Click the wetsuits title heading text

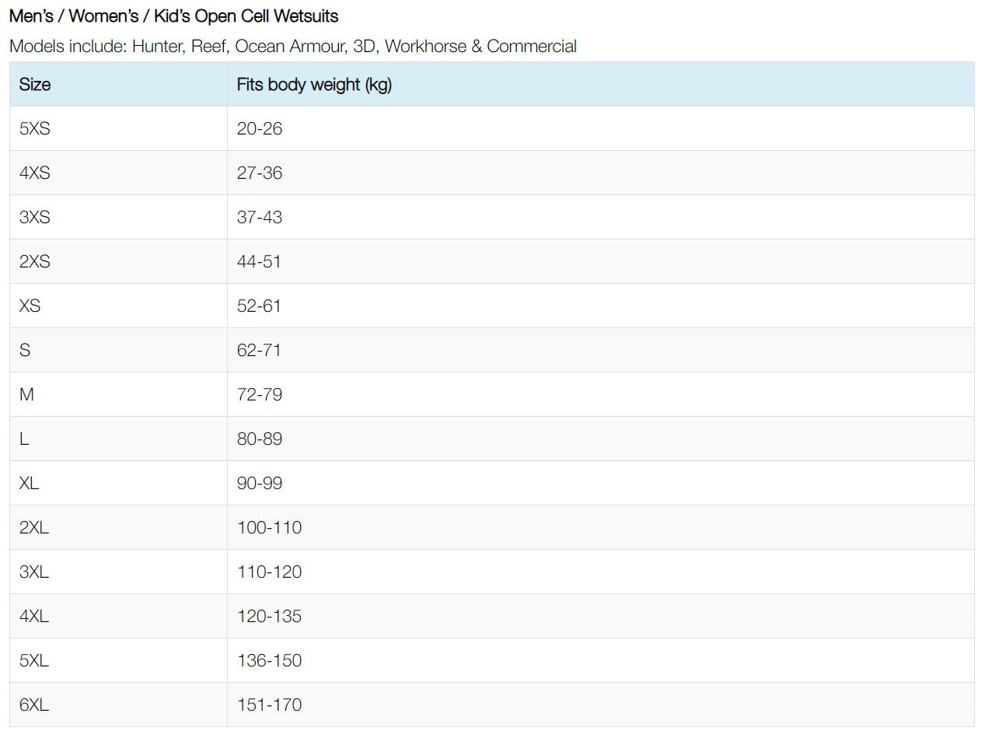174,16
